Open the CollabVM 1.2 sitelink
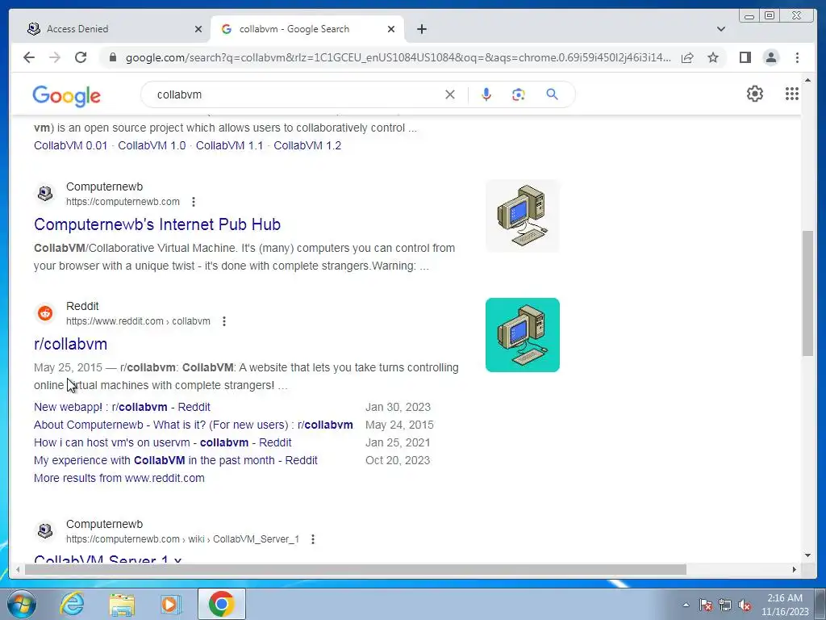 307,145
